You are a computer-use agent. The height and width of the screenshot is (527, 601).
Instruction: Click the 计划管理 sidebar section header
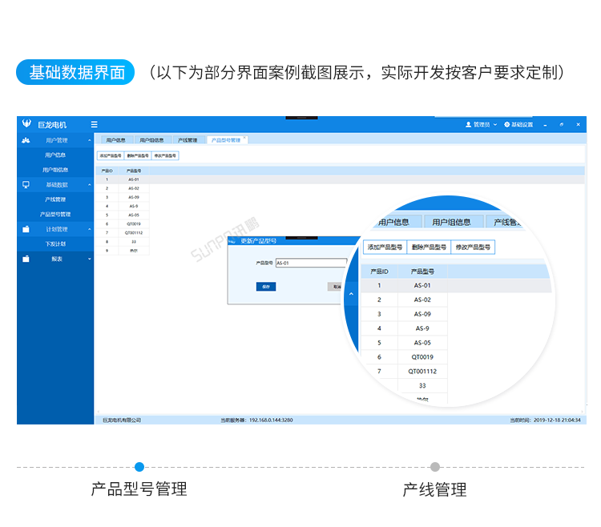55,229
